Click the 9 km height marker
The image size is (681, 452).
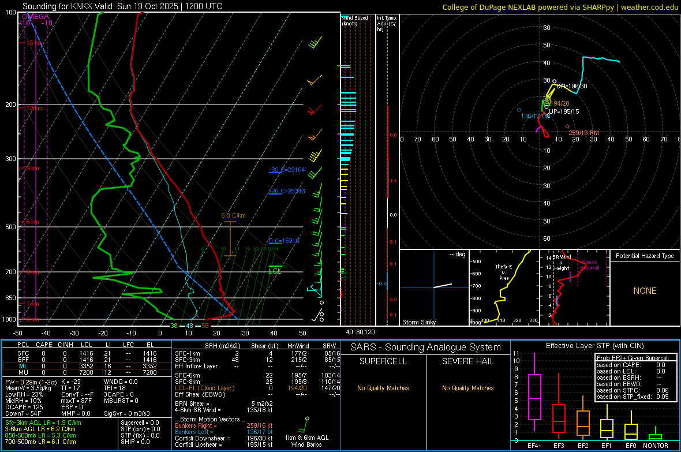point(32,168)
